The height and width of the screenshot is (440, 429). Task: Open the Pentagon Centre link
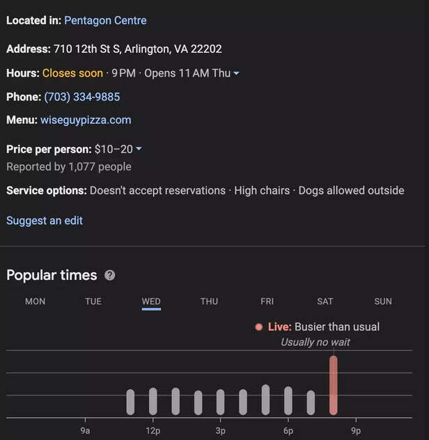[105, 20]
